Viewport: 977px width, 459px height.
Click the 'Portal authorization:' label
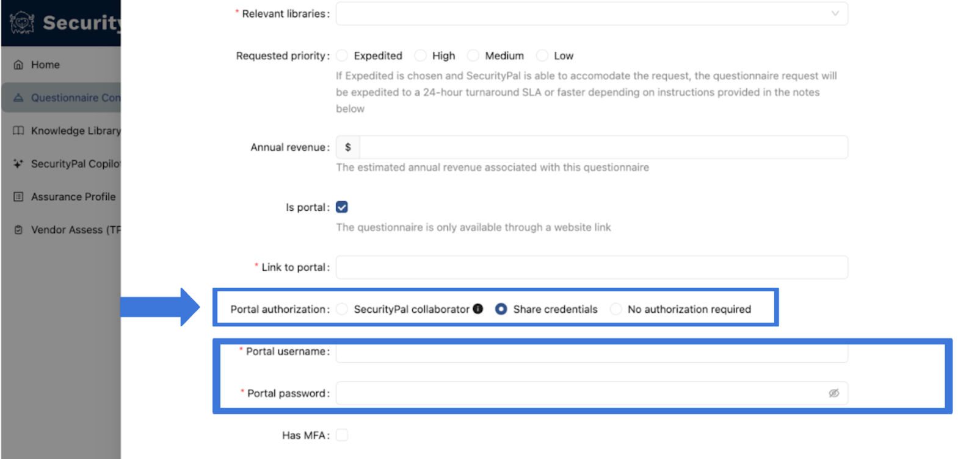click(x=280, y=309)
